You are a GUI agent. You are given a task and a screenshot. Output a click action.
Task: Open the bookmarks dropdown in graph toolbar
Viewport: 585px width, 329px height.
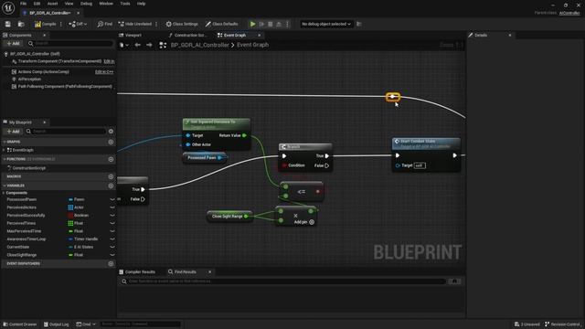[x=124, y=45]
